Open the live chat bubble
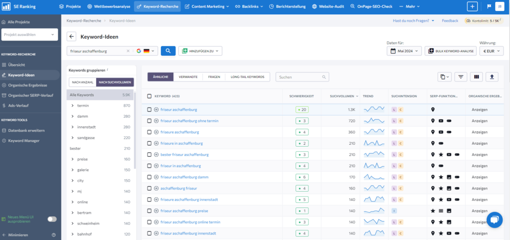This screenshot has height=240, width=510. [x=494, y=220]
